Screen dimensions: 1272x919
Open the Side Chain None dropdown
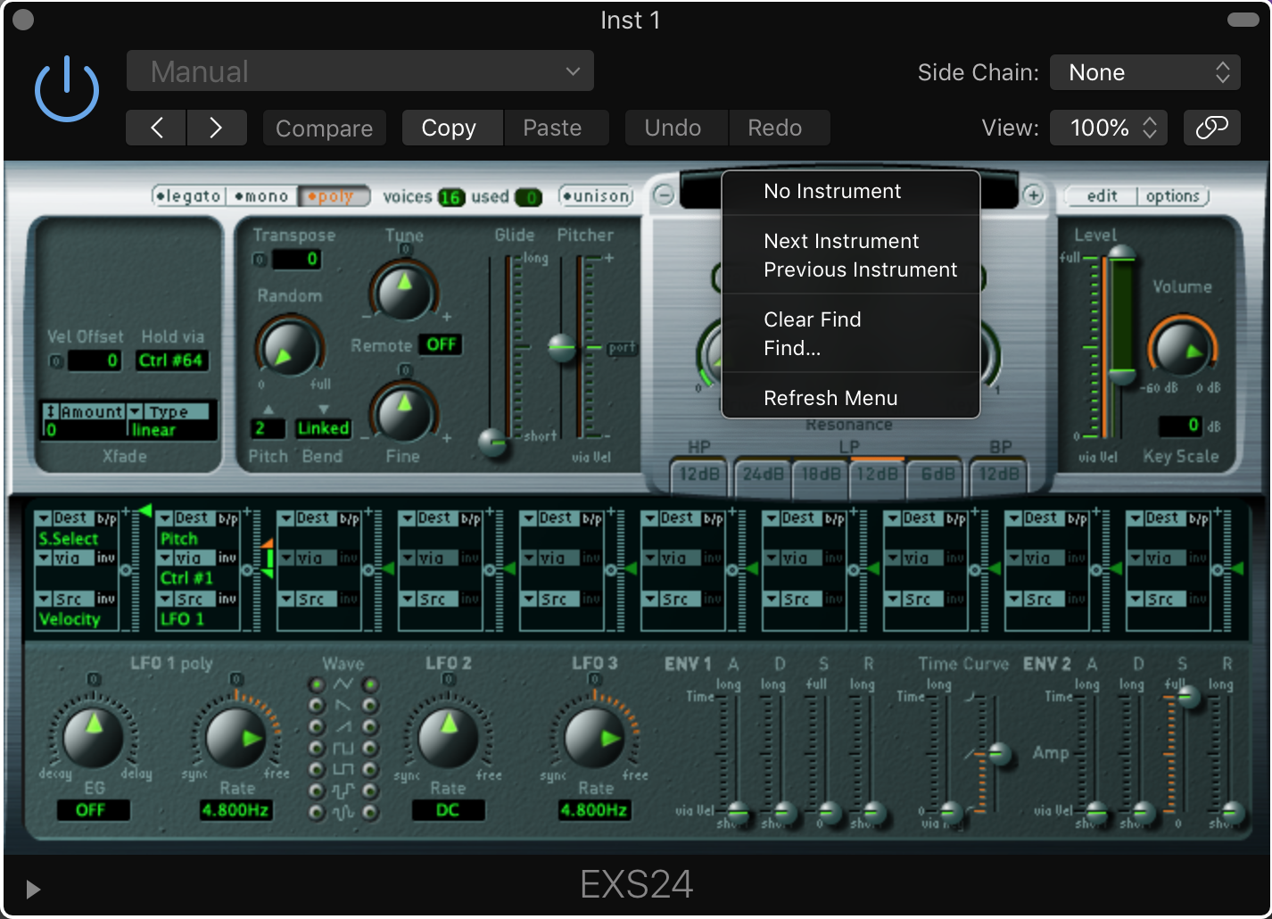pyautogui.click(x=1145, y=72)
